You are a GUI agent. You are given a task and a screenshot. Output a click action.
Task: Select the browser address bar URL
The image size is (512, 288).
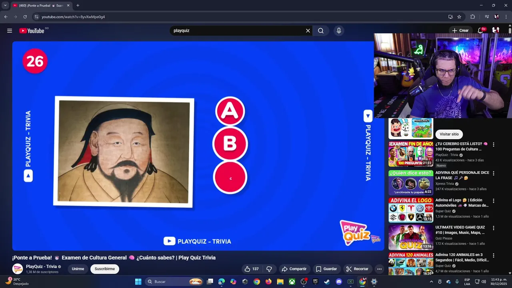click(73, 17)
